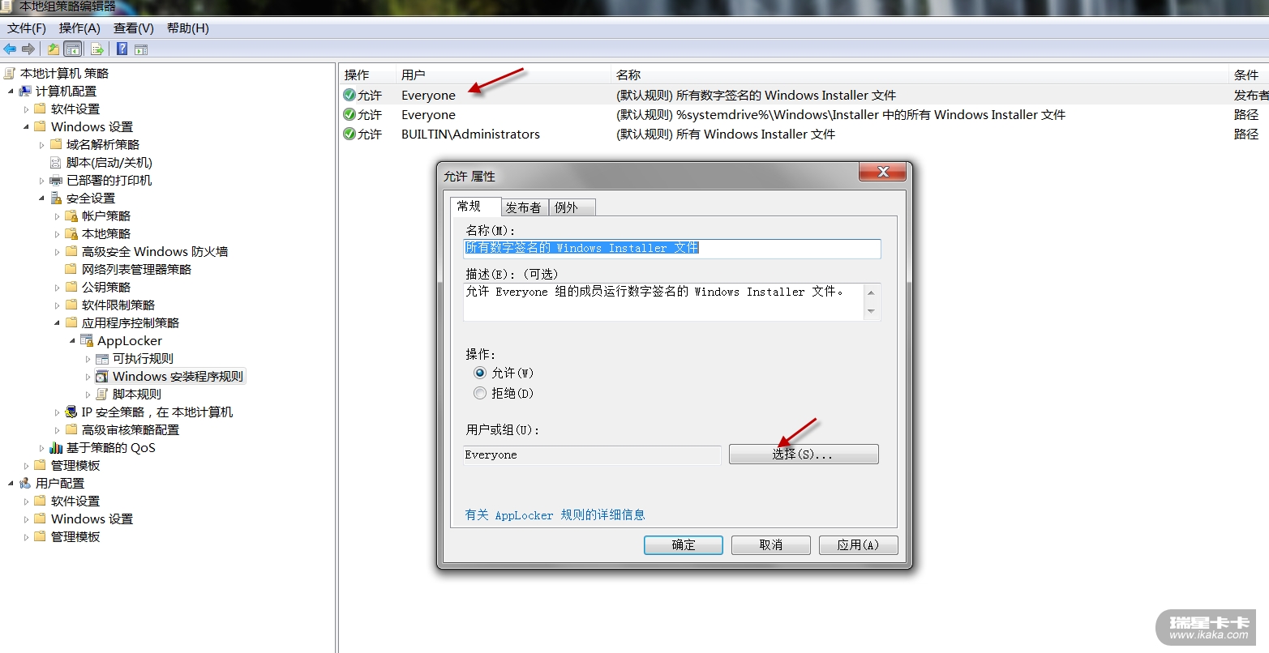Click the 选择(S)... button
The height and width of the screenshot is (653, 1269).
804,455
